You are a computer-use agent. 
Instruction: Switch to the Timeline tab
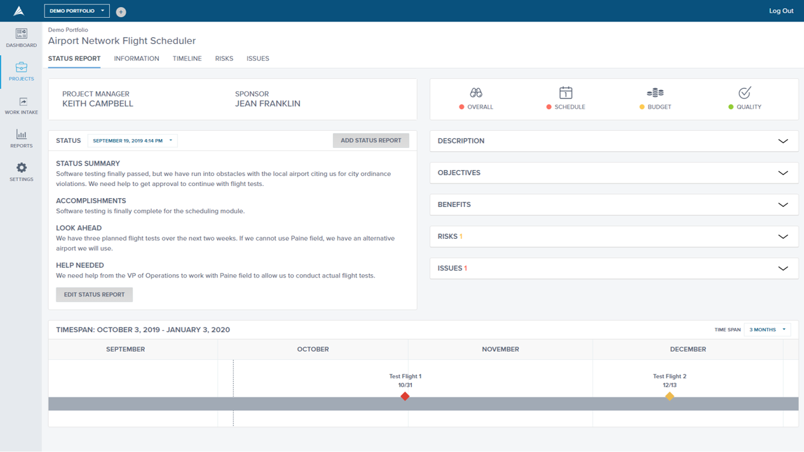click(187, 58)
